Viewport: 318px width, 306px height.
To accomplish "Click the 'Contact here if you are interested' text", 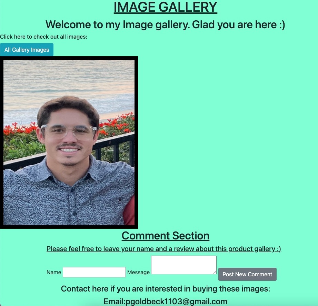I will click(x=166, y=289).
